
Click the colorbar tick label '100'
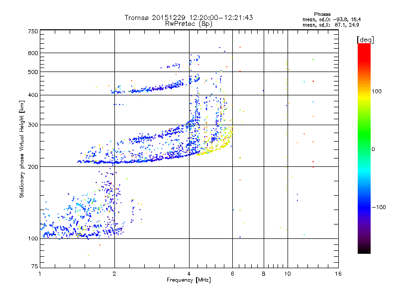coord(377,91)
